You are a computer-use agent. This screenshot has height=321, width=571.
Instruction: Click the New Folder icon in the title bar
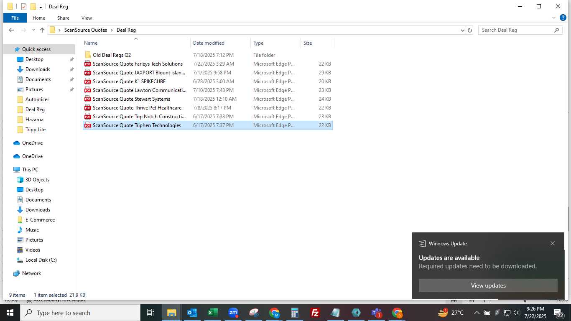coord(33,7)
